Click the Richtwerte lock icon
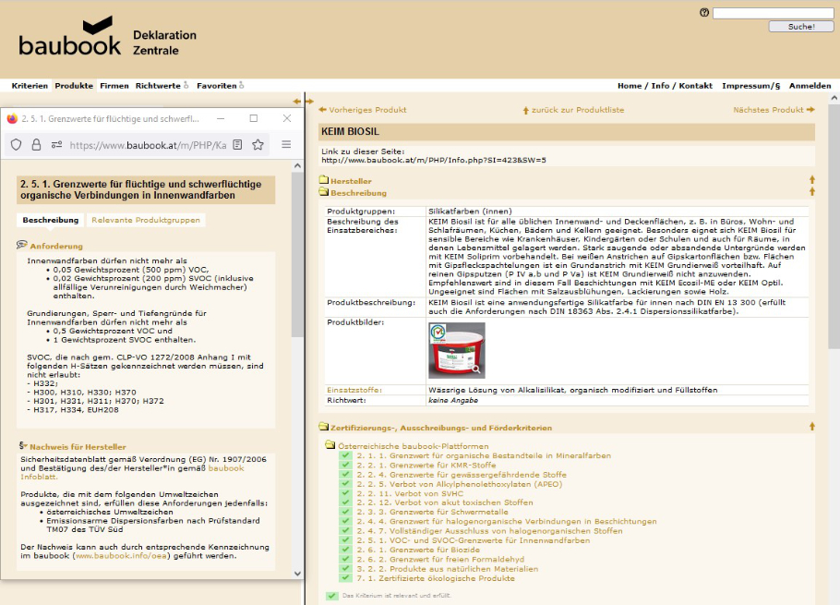The image size is (840, 605). coord(186,85)
